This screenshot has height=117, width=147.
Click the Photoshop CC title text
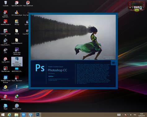[x=57, y=70]
